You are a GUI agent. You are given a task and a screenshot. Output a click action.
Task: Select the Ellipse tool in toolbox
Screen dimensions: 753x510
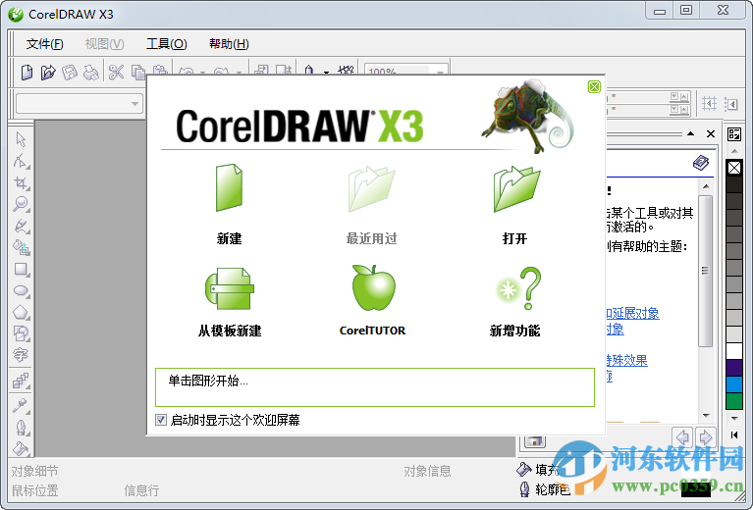click(x=21, y=290)
